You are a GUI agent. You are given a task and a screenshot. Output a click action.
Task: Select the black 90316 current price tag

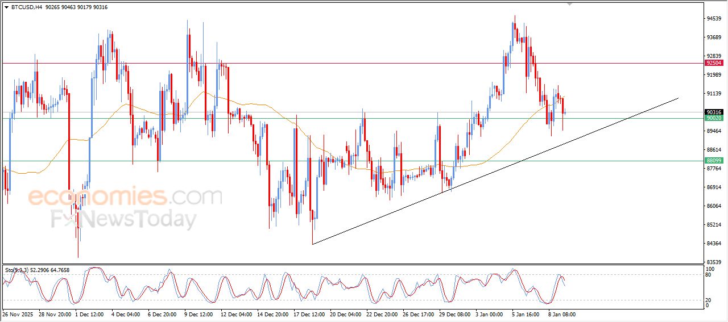tap(713, 112)
